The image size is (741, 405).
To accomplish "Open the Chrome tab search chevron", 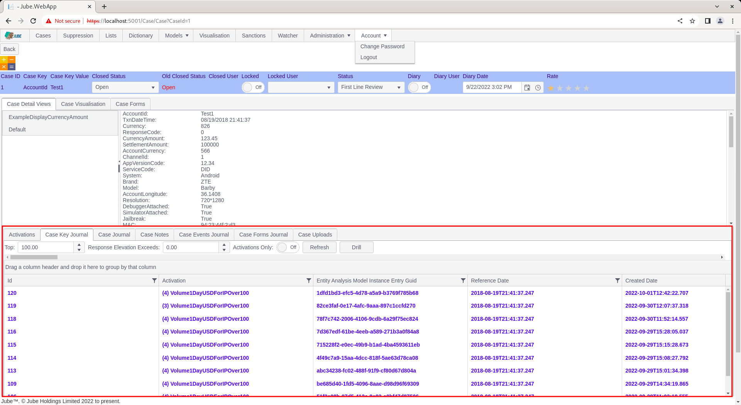I will [x=717, y=7].
